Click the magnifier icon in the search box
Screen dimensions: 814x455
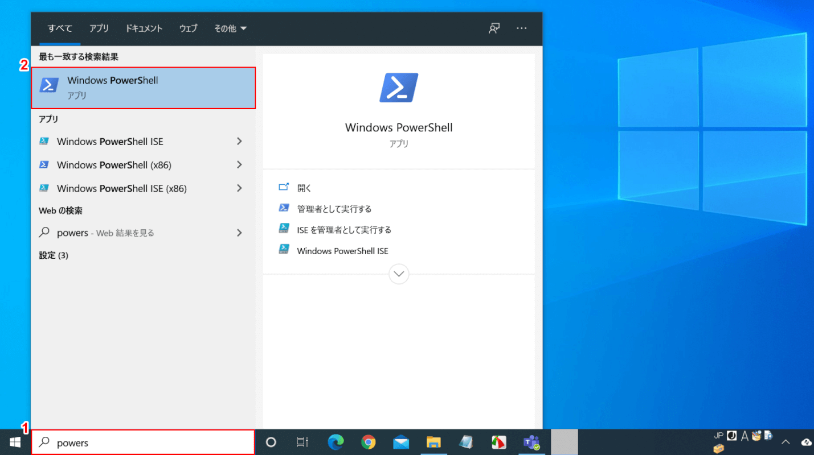pos(44,442)
